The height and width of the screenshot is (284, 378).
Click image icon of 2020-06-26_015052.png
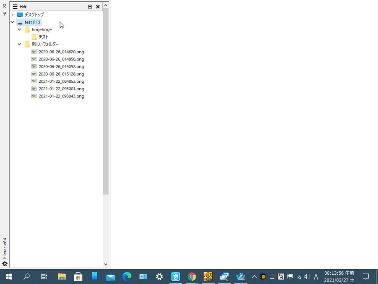(x=34, y=66)
